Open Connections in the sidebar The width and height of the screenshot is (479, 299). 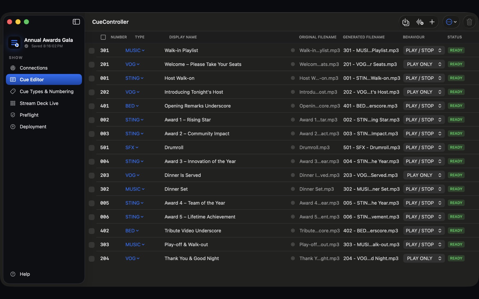[x=44, y=68]
